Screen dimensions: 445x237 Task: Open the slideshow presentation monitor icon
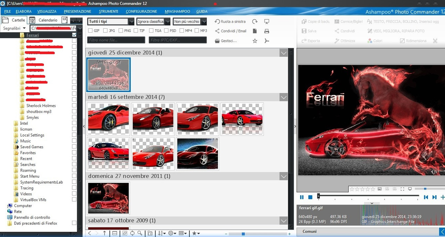tap(267, 21)
